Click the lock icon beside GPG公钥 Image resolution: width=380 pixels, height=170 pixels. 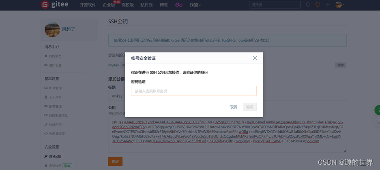click(46, 166)
